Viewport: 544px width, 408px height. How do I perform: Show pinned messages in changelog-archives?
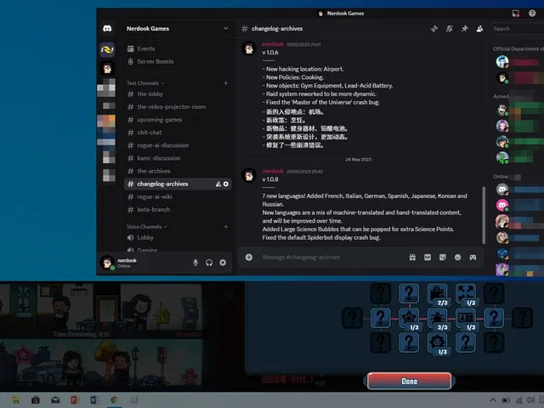pos(465,29)
